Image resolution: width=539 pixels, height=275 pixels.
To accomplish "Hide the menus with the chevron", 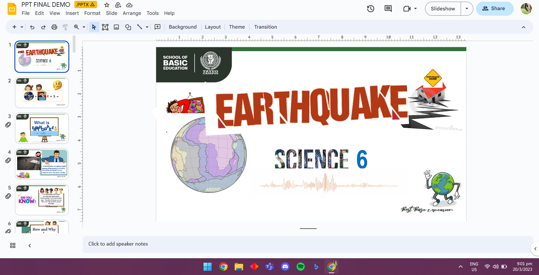I will point(524,27).
